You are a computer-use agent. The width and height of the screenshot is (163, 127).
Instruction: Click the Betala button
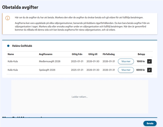click(150, 123)
